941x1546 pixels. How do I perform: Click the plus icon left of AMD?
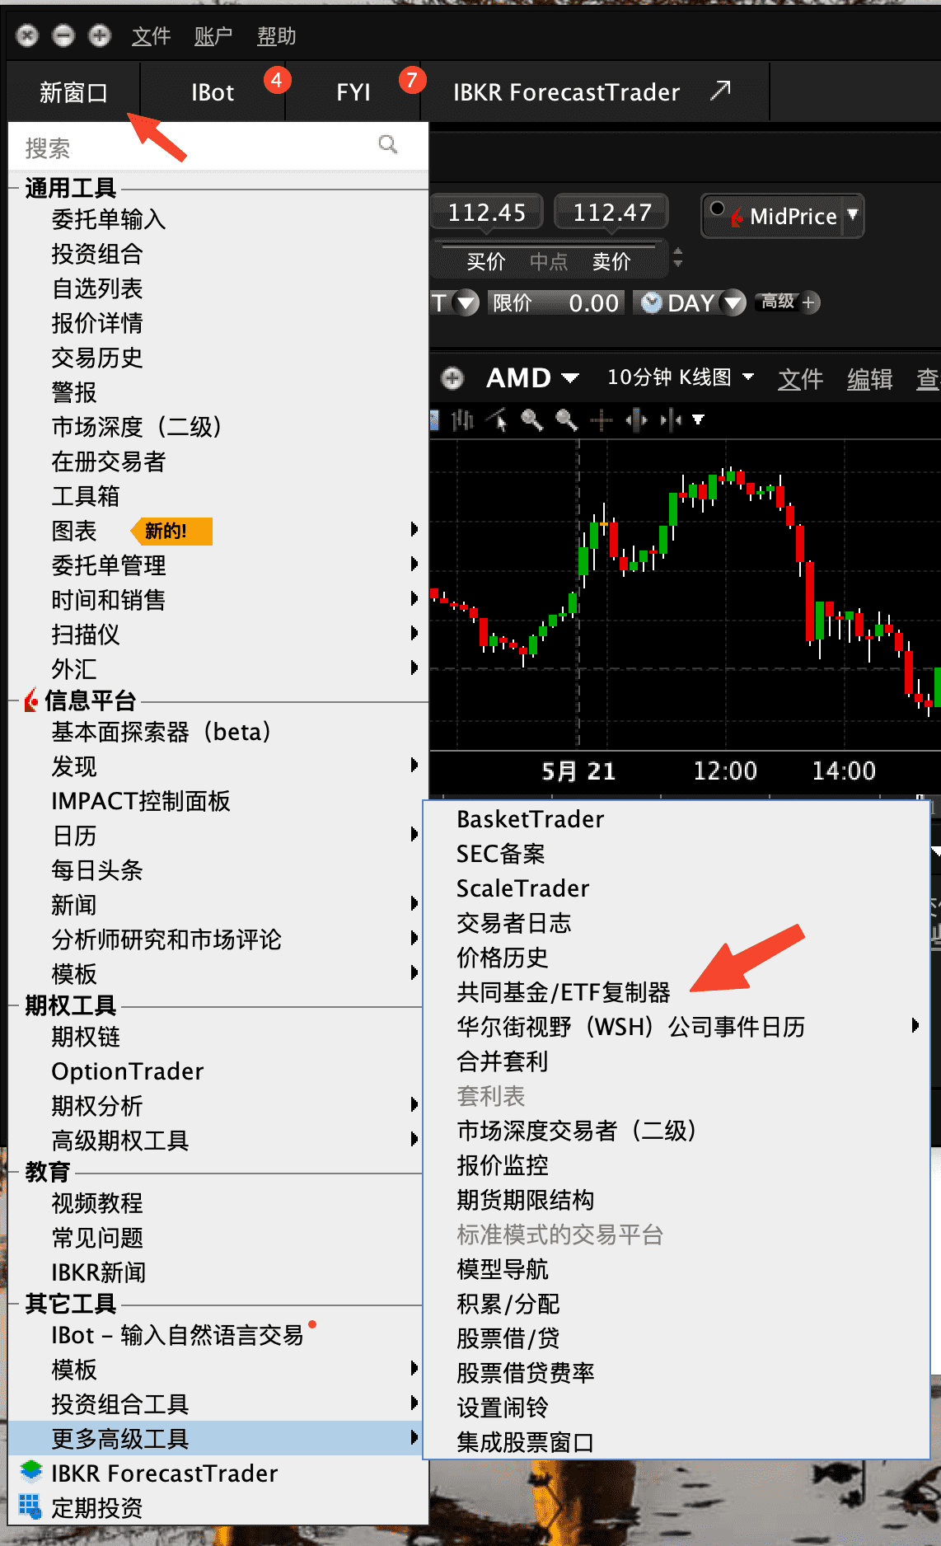(x=452, y=378)
